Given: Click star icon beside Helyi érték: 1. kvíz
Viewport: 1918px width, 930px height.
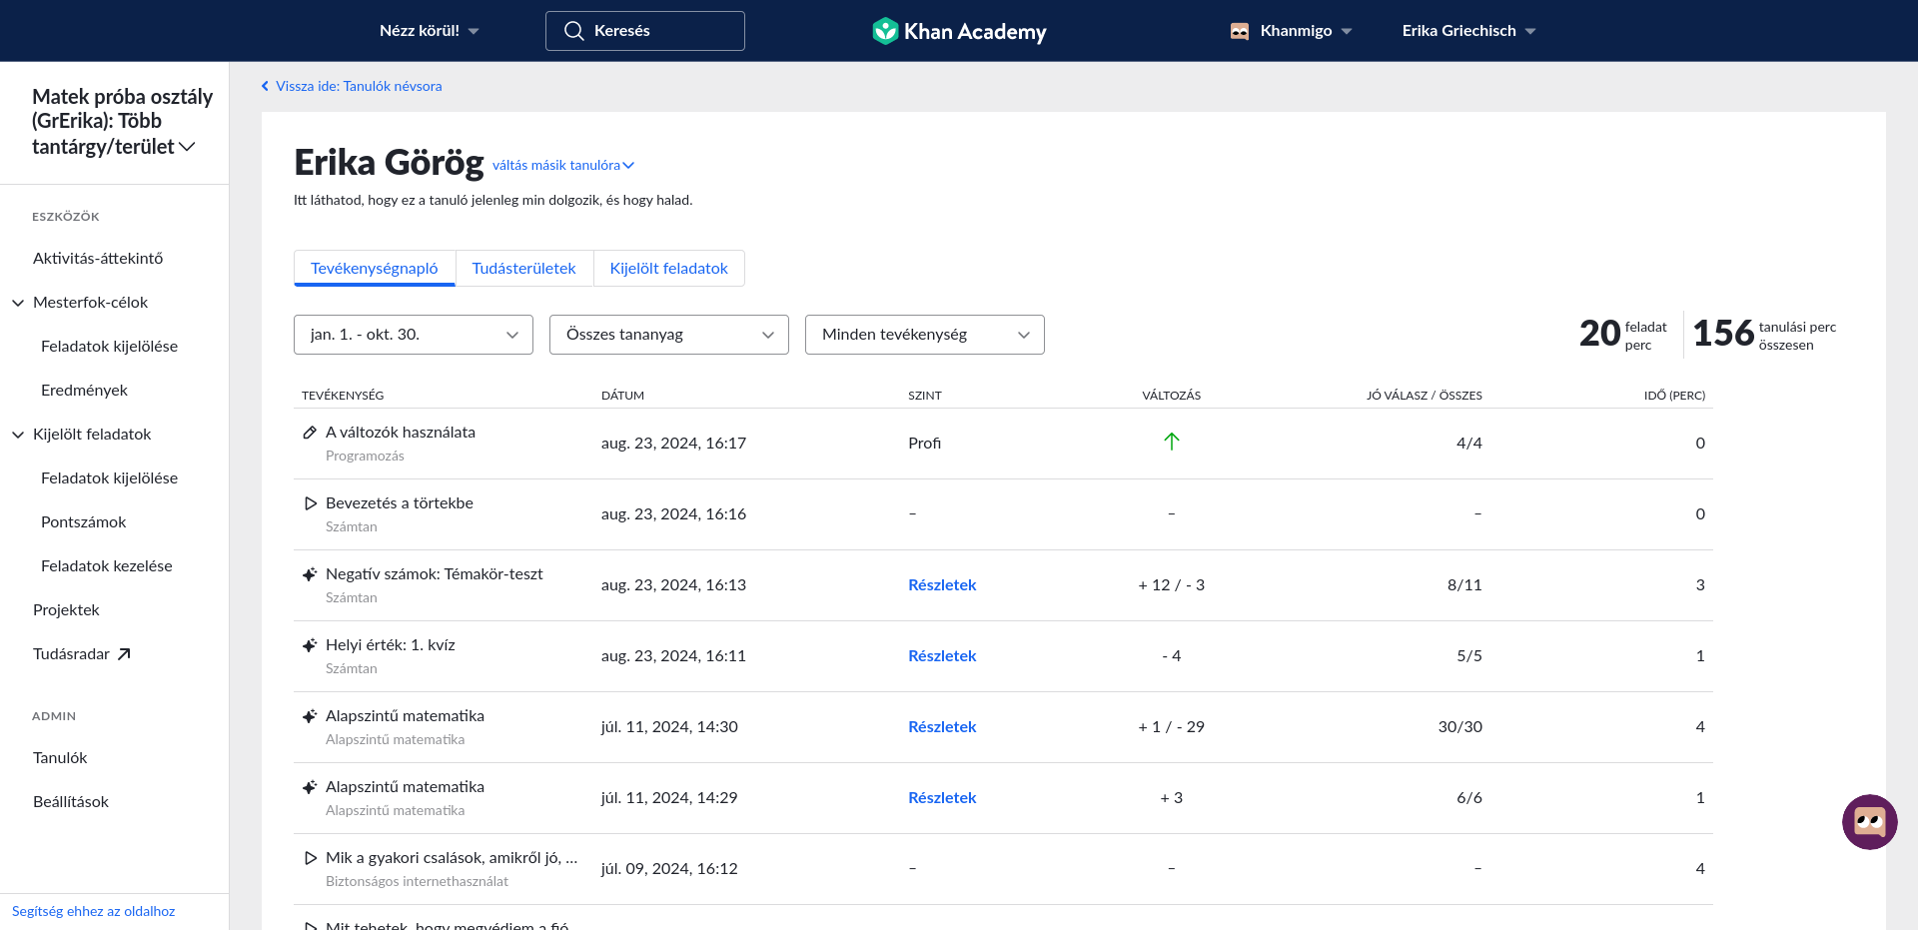Looking at the screenshot, I should [x=310, y=645].
